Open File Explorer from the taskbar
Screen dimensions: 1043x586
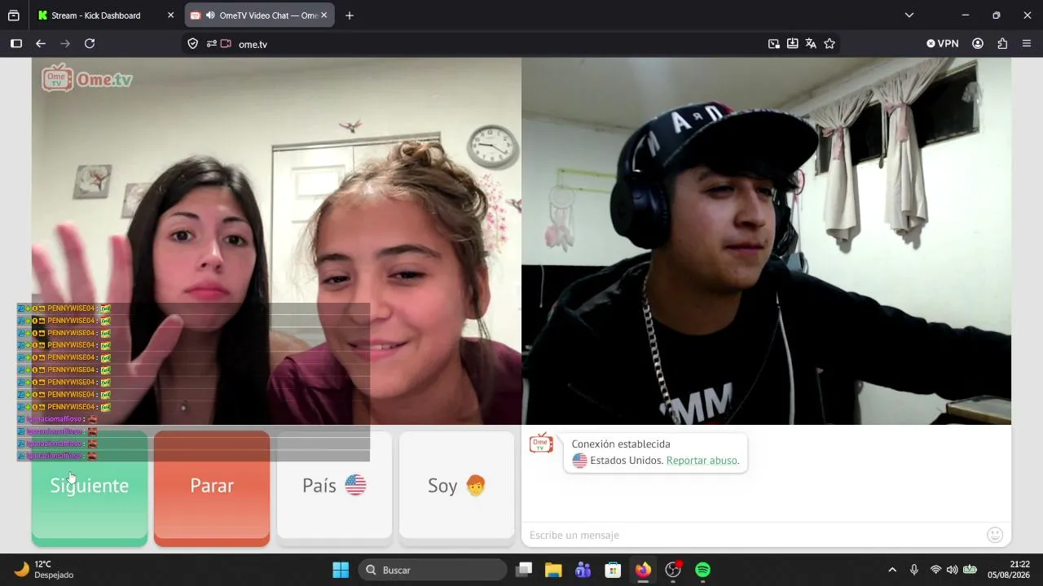(x=553, y=570)
